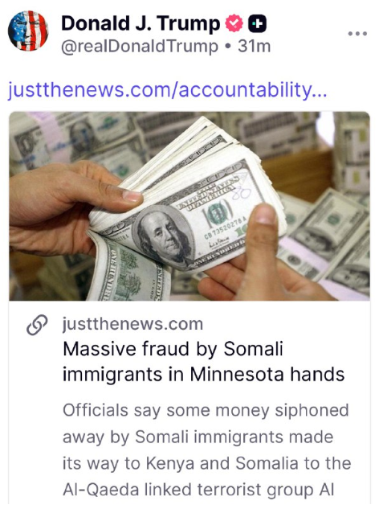Open the cash preview image
The image size is (379, 513).
(x=189, y=206)
